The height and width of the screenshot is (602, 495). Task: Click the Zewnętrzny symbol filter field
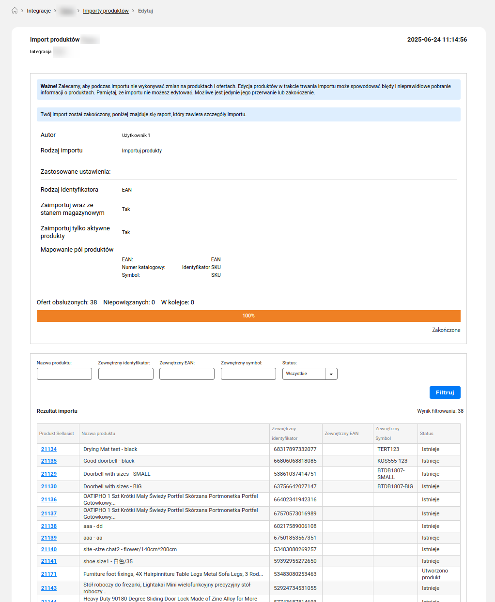coord(248,374)
